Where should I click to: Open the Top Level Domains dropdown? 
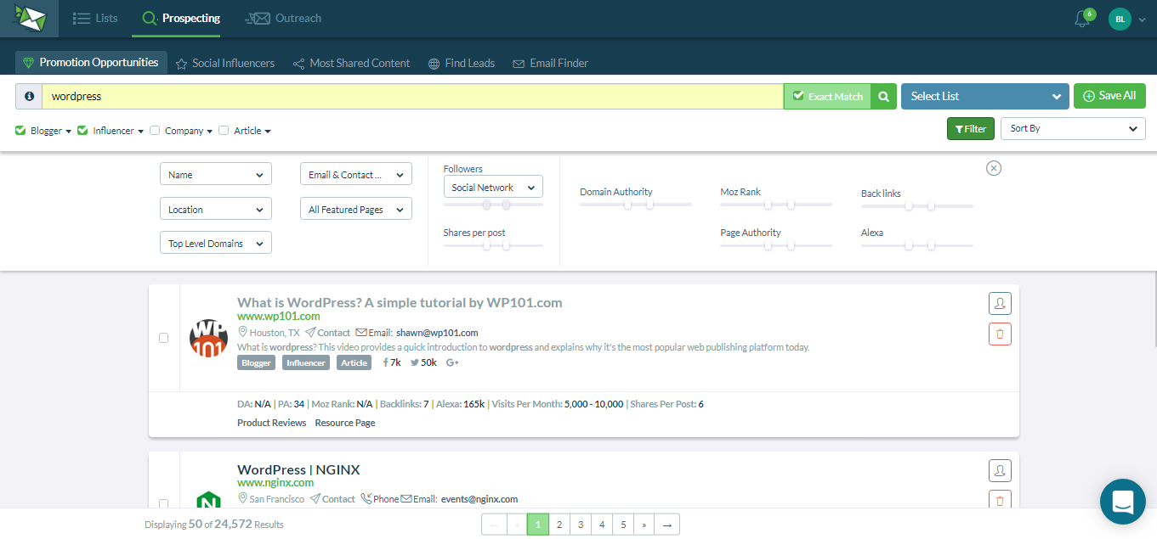pyautogui.click(x=216, y=243)
